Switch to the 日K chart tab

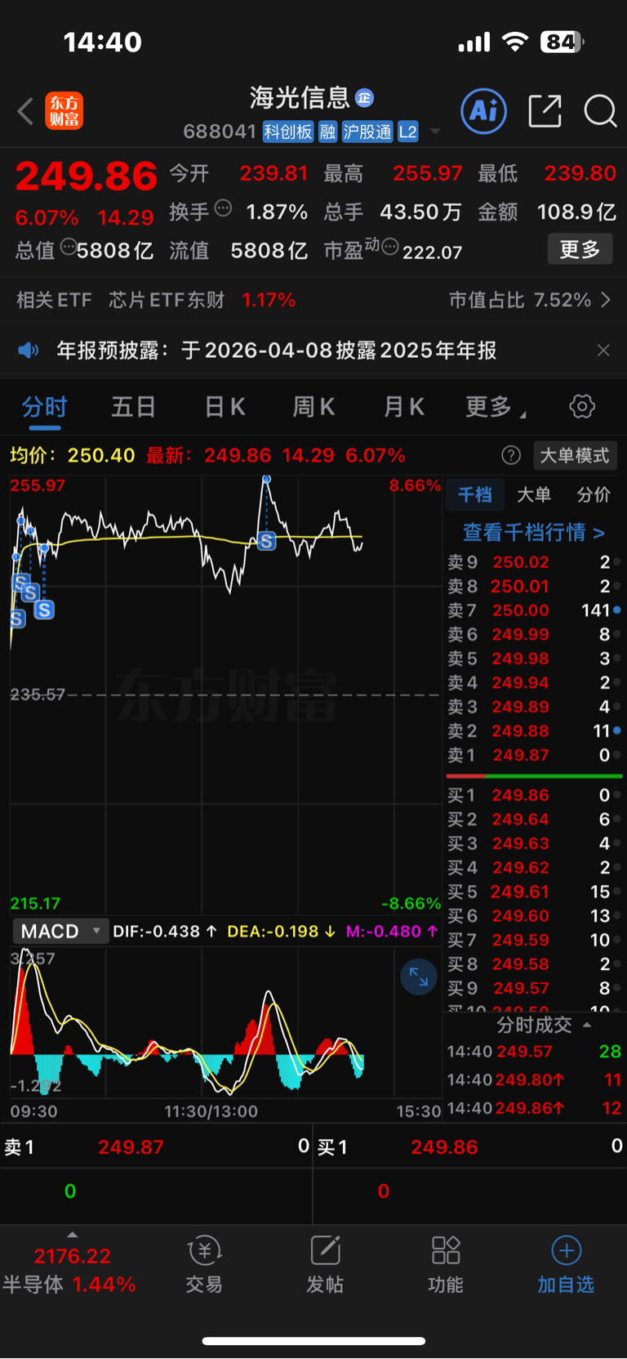pyautogui.click(x=225, y=407)
